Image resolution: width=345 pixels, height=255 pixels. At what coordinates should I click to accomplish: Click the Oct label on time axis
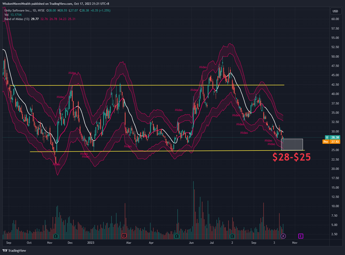[29, 243]
